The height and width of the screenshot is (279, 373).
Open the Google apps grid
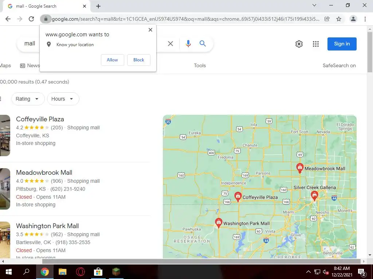click(x=316, y=44)
